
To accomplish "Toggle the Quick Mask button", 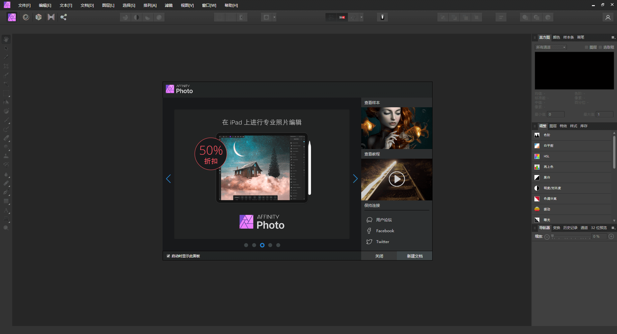I will (266, 17).
